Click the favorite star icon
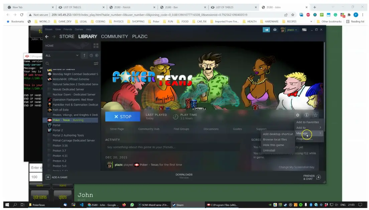The image size is (369, 210). tap(316, 115)
